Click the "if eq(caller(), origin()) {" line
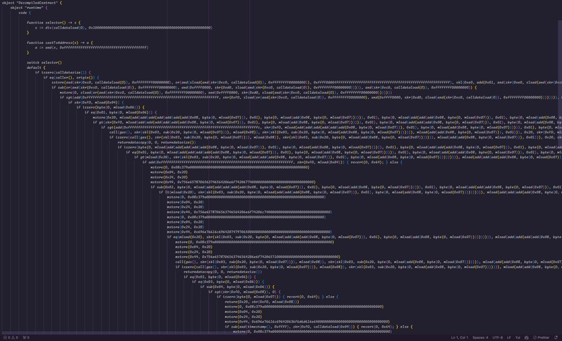562x341 pixels. point(71,77)
